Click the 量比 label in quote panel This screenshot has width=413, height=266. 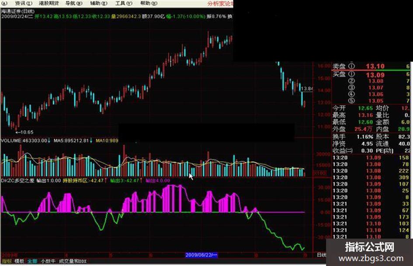click(x=382, y=115)
